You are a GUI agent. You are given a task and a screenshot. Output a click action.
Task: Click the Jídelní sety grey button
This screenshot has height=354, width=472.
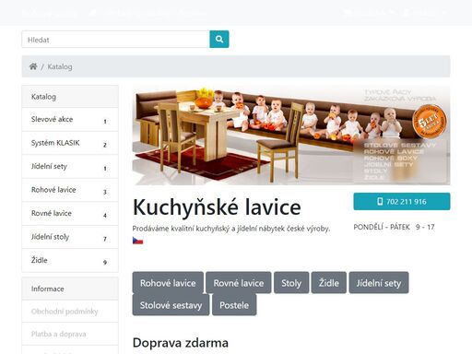[379, 283]
